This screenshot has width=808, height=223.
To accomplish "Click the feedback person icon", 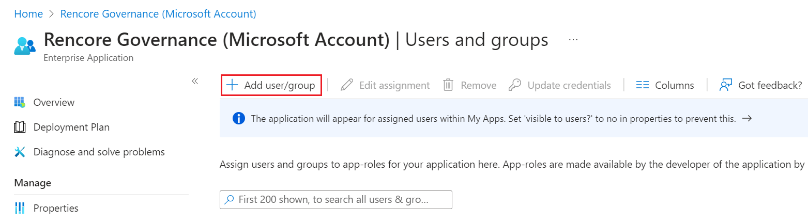I will 726,85.
